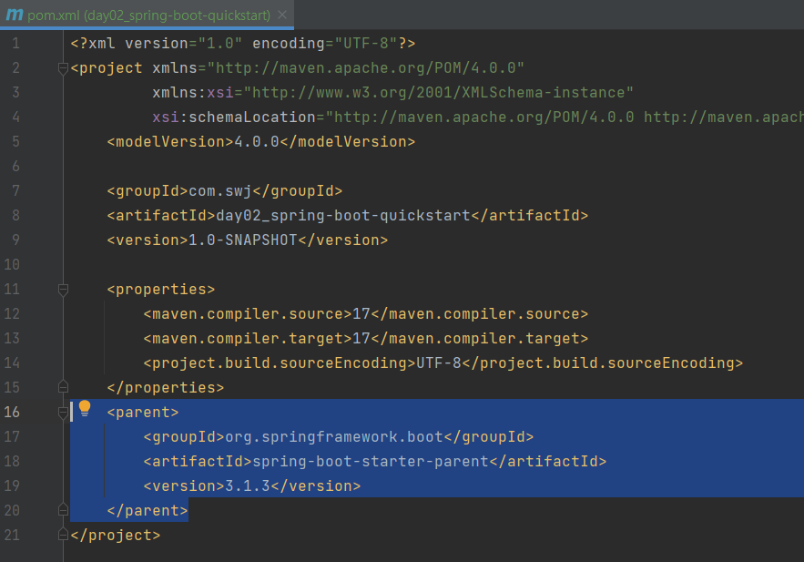Click xsi:schemaLocation attribute on line 4
804x562 pixels.
[x=234, y=118]
